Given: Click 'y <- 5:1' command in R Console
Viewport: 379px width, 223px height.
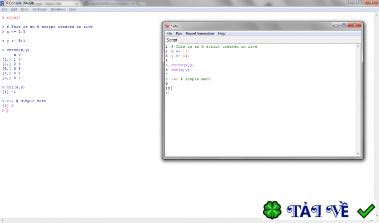Looking at the screenshot, I should click(16, 41).
